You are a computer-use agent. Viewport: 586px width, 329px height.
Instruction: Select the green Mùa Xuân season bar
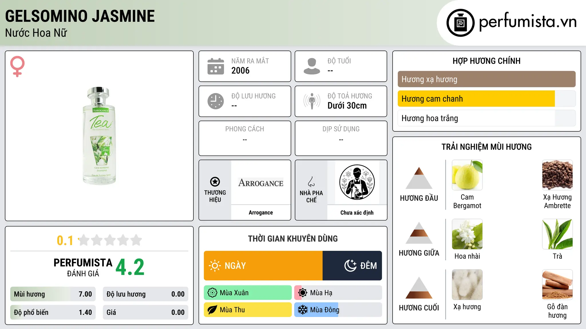(x=248, y=293)
